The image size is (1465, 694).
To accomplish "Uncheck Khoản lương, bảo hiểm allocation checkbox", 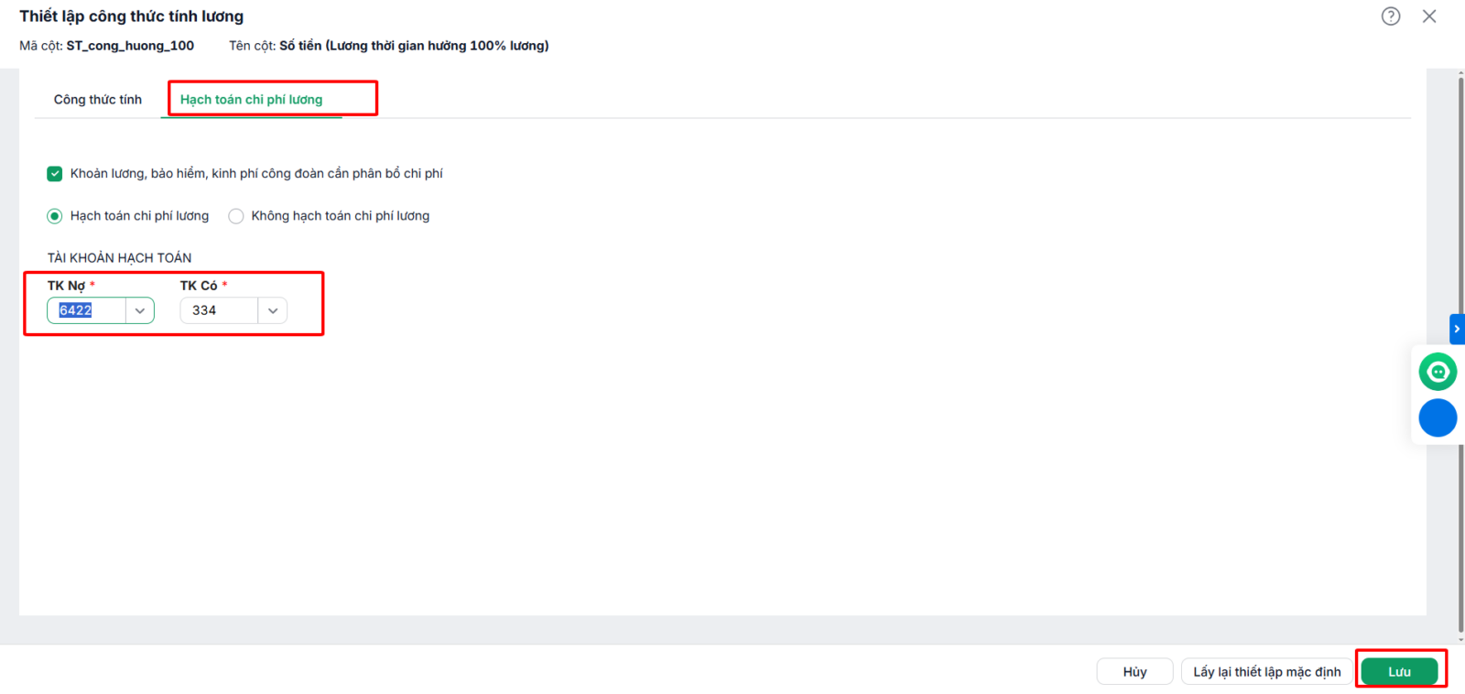I will point(55,174).
